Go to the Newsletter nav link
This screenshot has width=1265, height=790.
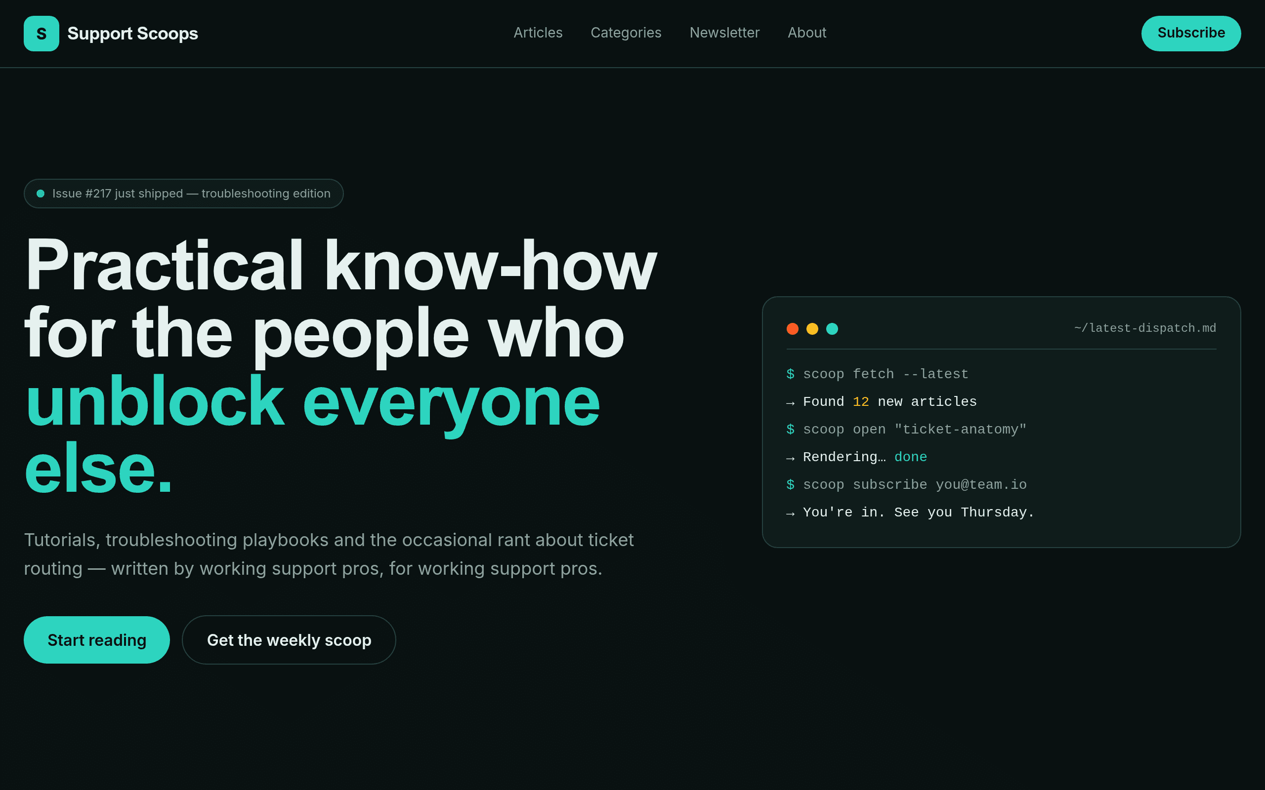pyautogui.click(x=724, y=33)
